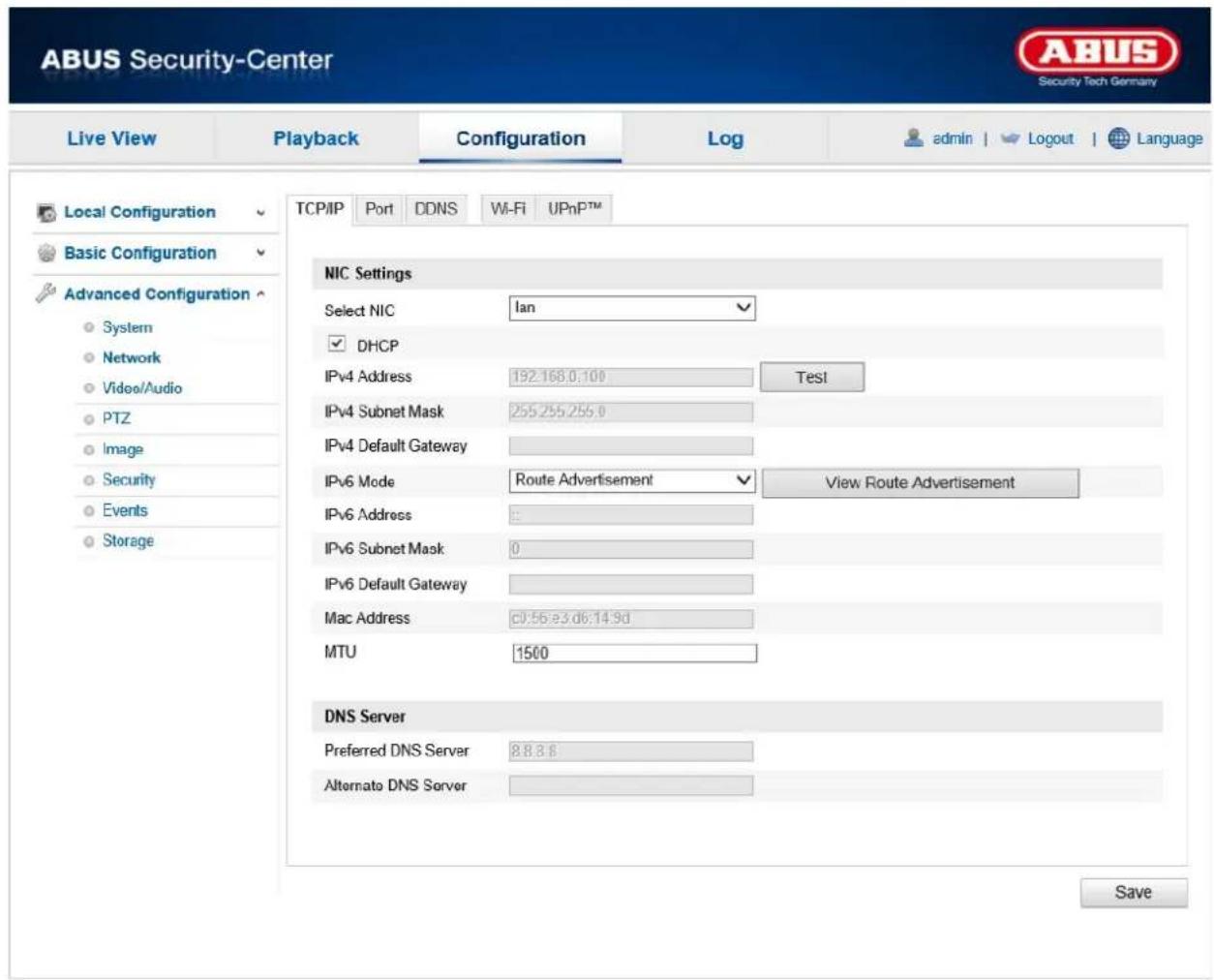Open System in the sidebar
Image resolution: width=1214 pixels, height=980 pixels.
click(x=127, y=327)
